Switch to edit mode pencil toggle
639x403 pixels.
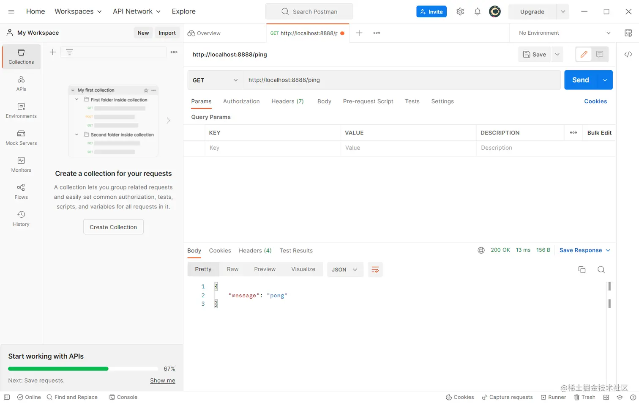point(584,54)
